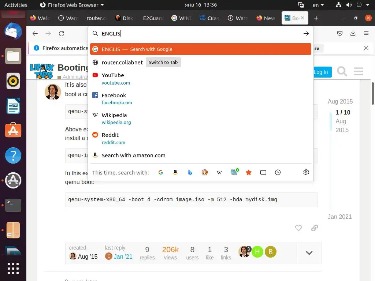
Task: Choose the YouTube suggestion
Action: (x=200, y=79)
